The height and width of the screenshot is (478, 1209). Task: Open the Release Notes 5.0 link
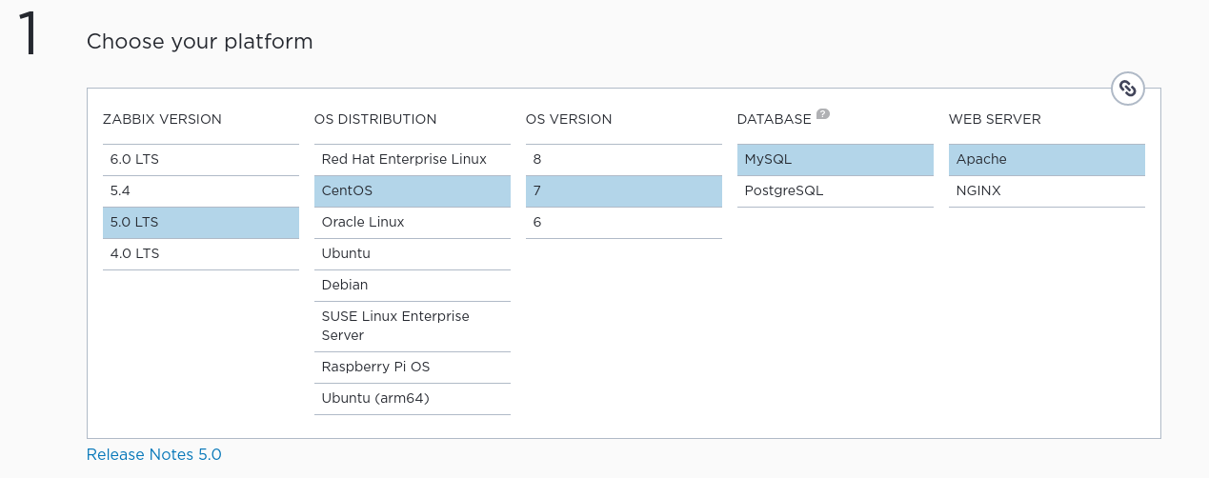pos(153,454)
